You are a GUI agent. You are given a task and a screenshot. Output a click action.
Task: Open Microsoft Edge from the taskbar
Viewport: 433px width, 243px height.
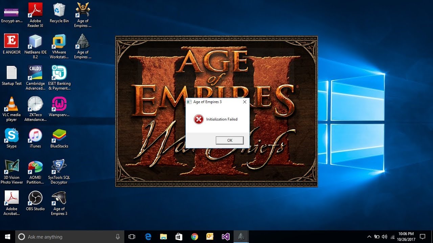(148, 237)
